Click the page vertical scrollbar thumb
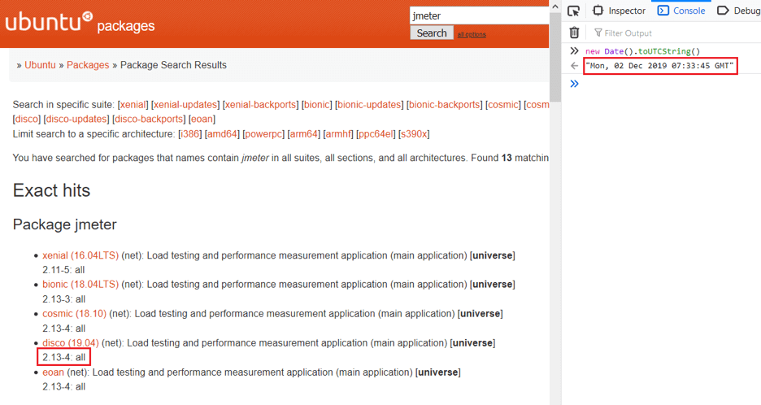Viewport: 761px width, 405px height. click(555, 59)
